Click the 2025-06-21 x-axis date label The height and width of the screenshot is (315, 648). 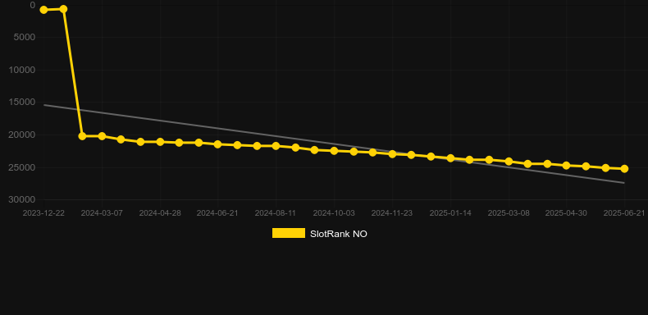(624, 213)
